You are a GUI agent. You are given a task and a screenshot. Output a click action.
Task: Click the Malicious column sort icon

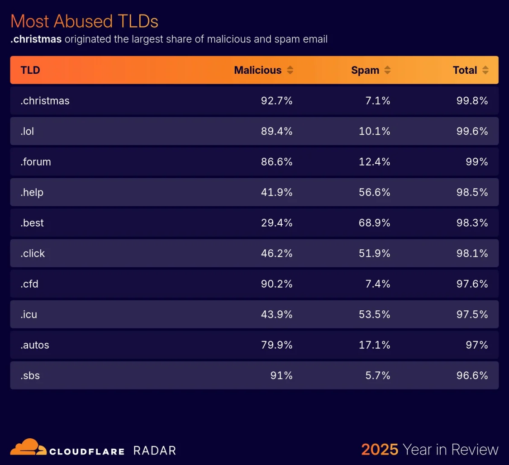click(290, 70)
